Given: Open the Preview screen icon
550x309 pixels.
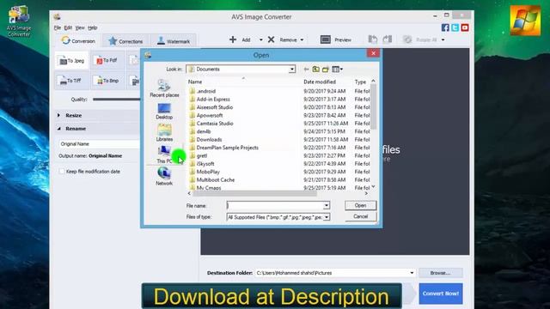Looking at the screenshot, I should [x=326, y=39].
